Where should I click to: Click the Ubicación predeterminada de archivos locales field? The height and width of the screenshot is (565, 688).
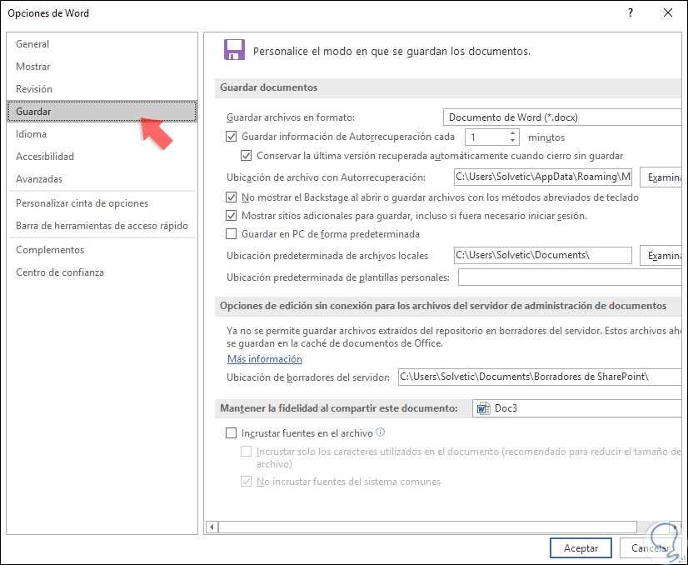(x=543, y=255)
